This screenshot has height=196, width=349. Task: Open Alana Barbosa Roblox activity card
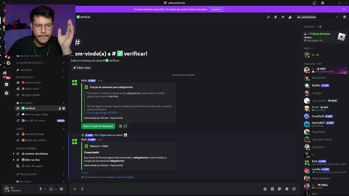(x=325, y=37)
